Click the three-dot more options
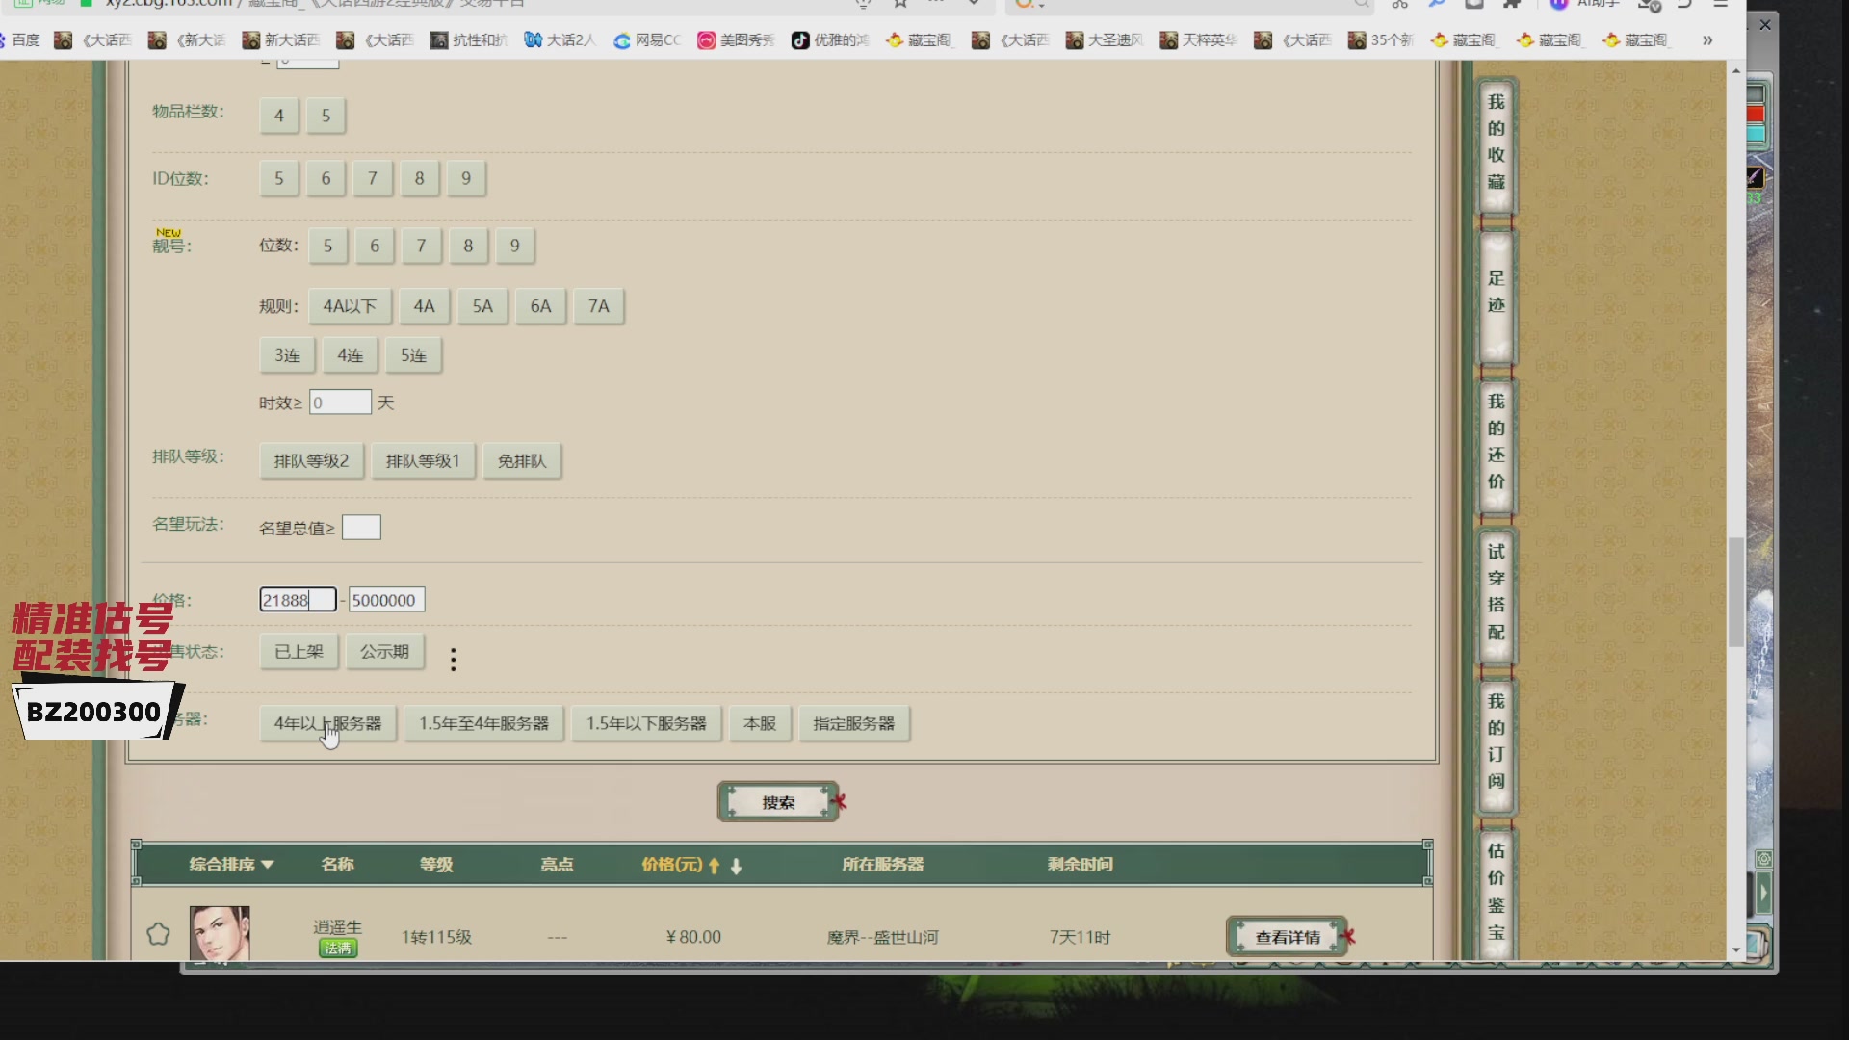Screen dimensions: 1849x1040 [453, 659]
